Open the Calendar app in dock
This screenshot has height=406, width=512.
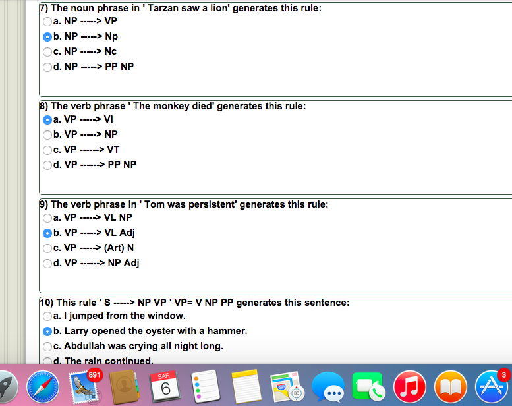click(x=165, y=386)
